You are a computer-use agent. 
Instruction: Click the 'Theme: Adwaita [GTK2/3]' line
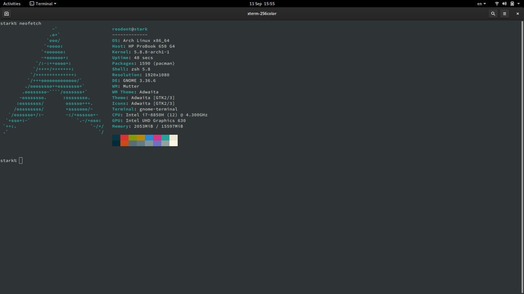143,98
